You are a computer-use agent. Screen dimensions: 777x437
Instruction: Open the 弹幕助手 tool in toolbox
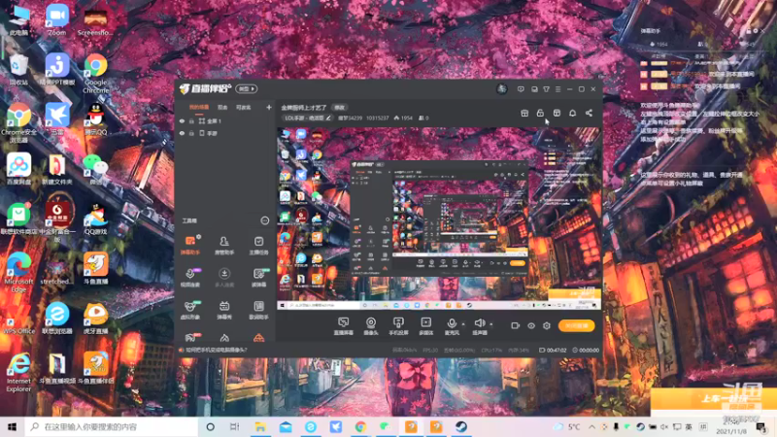coord(190,246)
